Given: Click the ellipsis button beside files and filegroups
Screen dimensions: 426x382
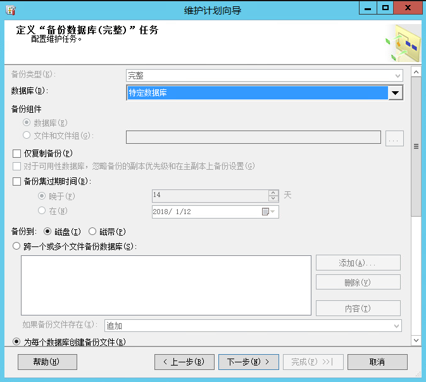Looking at the screenshot, I should [394, 138].
